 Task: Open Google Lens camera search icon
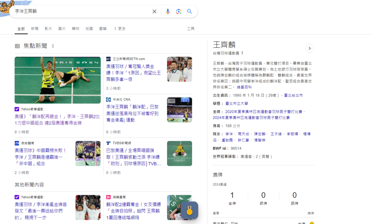178,12
